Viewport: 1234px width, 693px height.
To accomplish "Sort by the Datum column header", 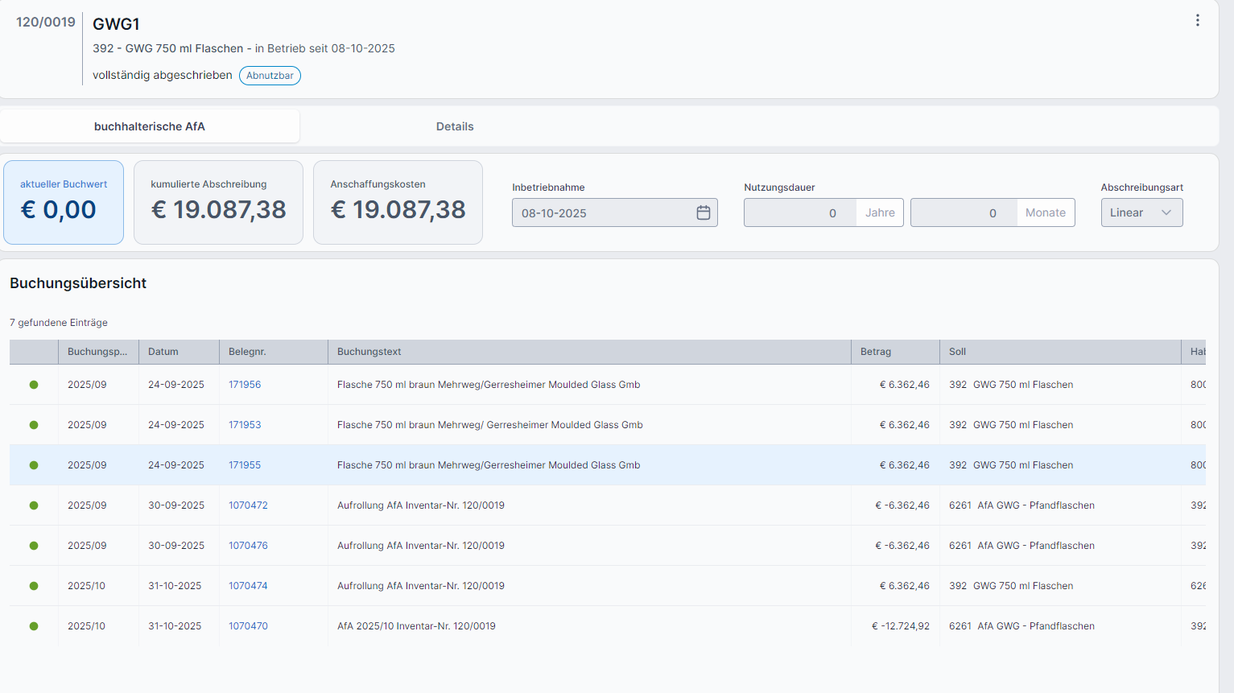I will [163, 352].
